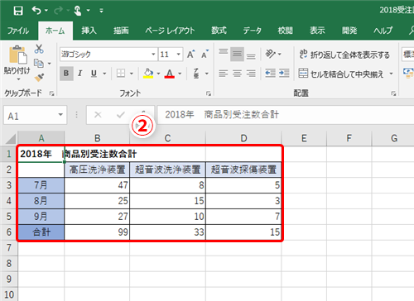Expand the font color palette arrow

[180, 74]
